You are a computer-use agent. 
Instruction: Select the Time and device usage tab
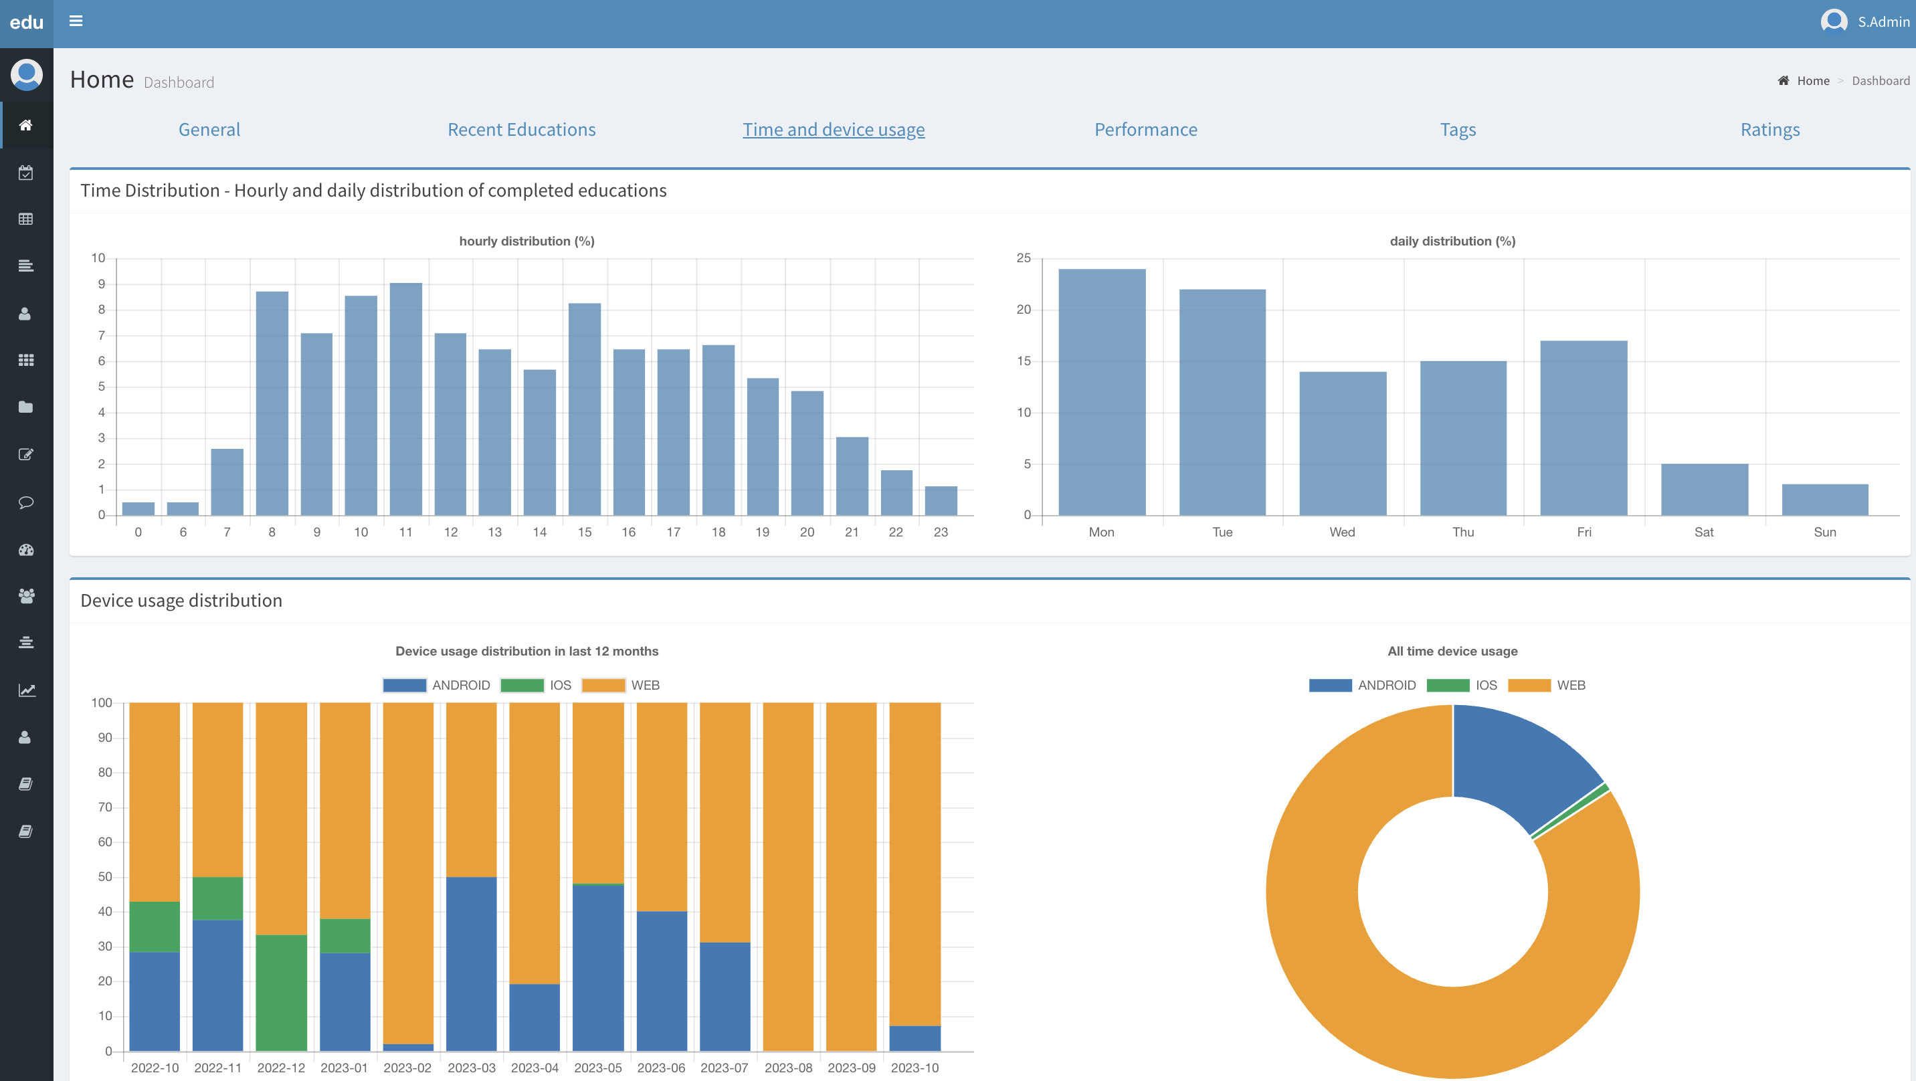point(833,130)
